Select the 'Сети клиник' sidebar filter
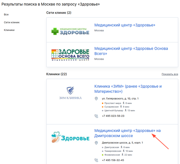 tap(12, 22)
